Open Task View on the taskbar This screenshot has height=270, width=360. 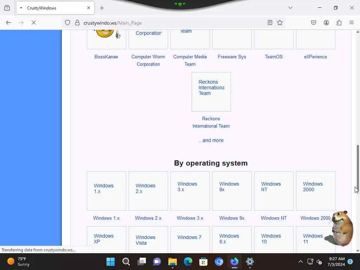click(x=142, y=262)
